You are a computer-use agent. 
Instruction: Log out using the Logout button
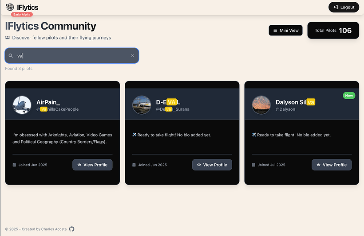(344, 7)
